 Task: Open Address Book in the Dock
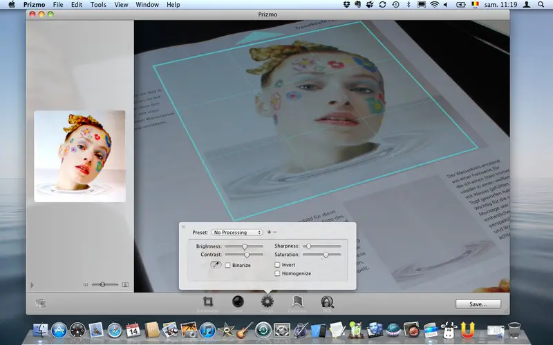coord(151,331)
